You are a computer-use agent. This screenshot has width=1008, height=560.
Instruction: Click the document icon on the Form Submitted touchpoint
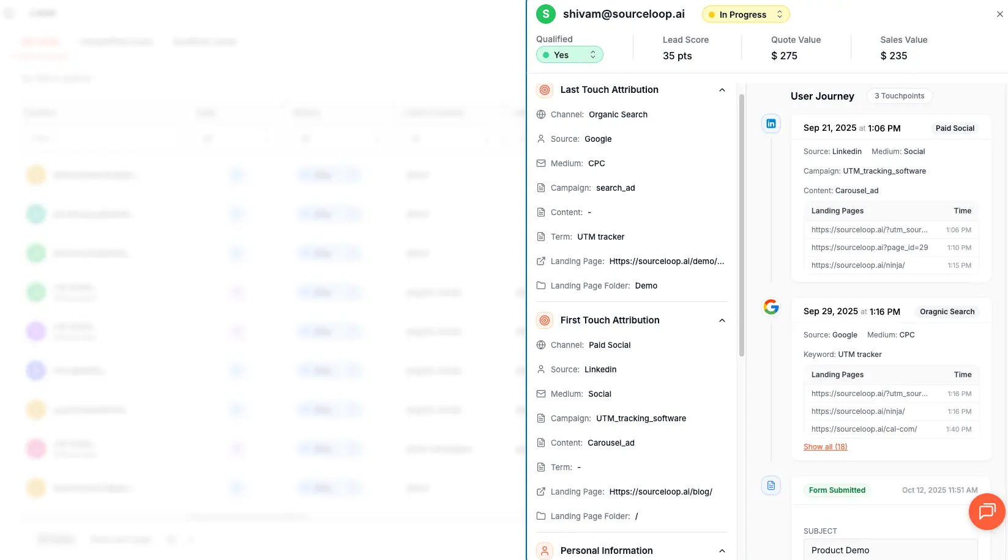pyautogui.click(x=771, y=485)
